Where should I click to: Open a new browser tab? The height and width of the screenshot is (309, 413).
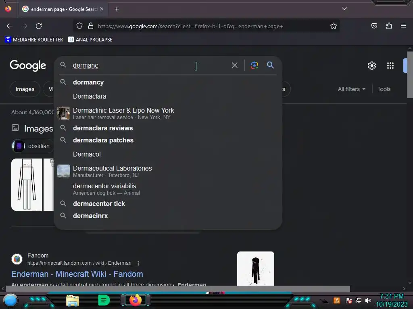click(117, 9)
